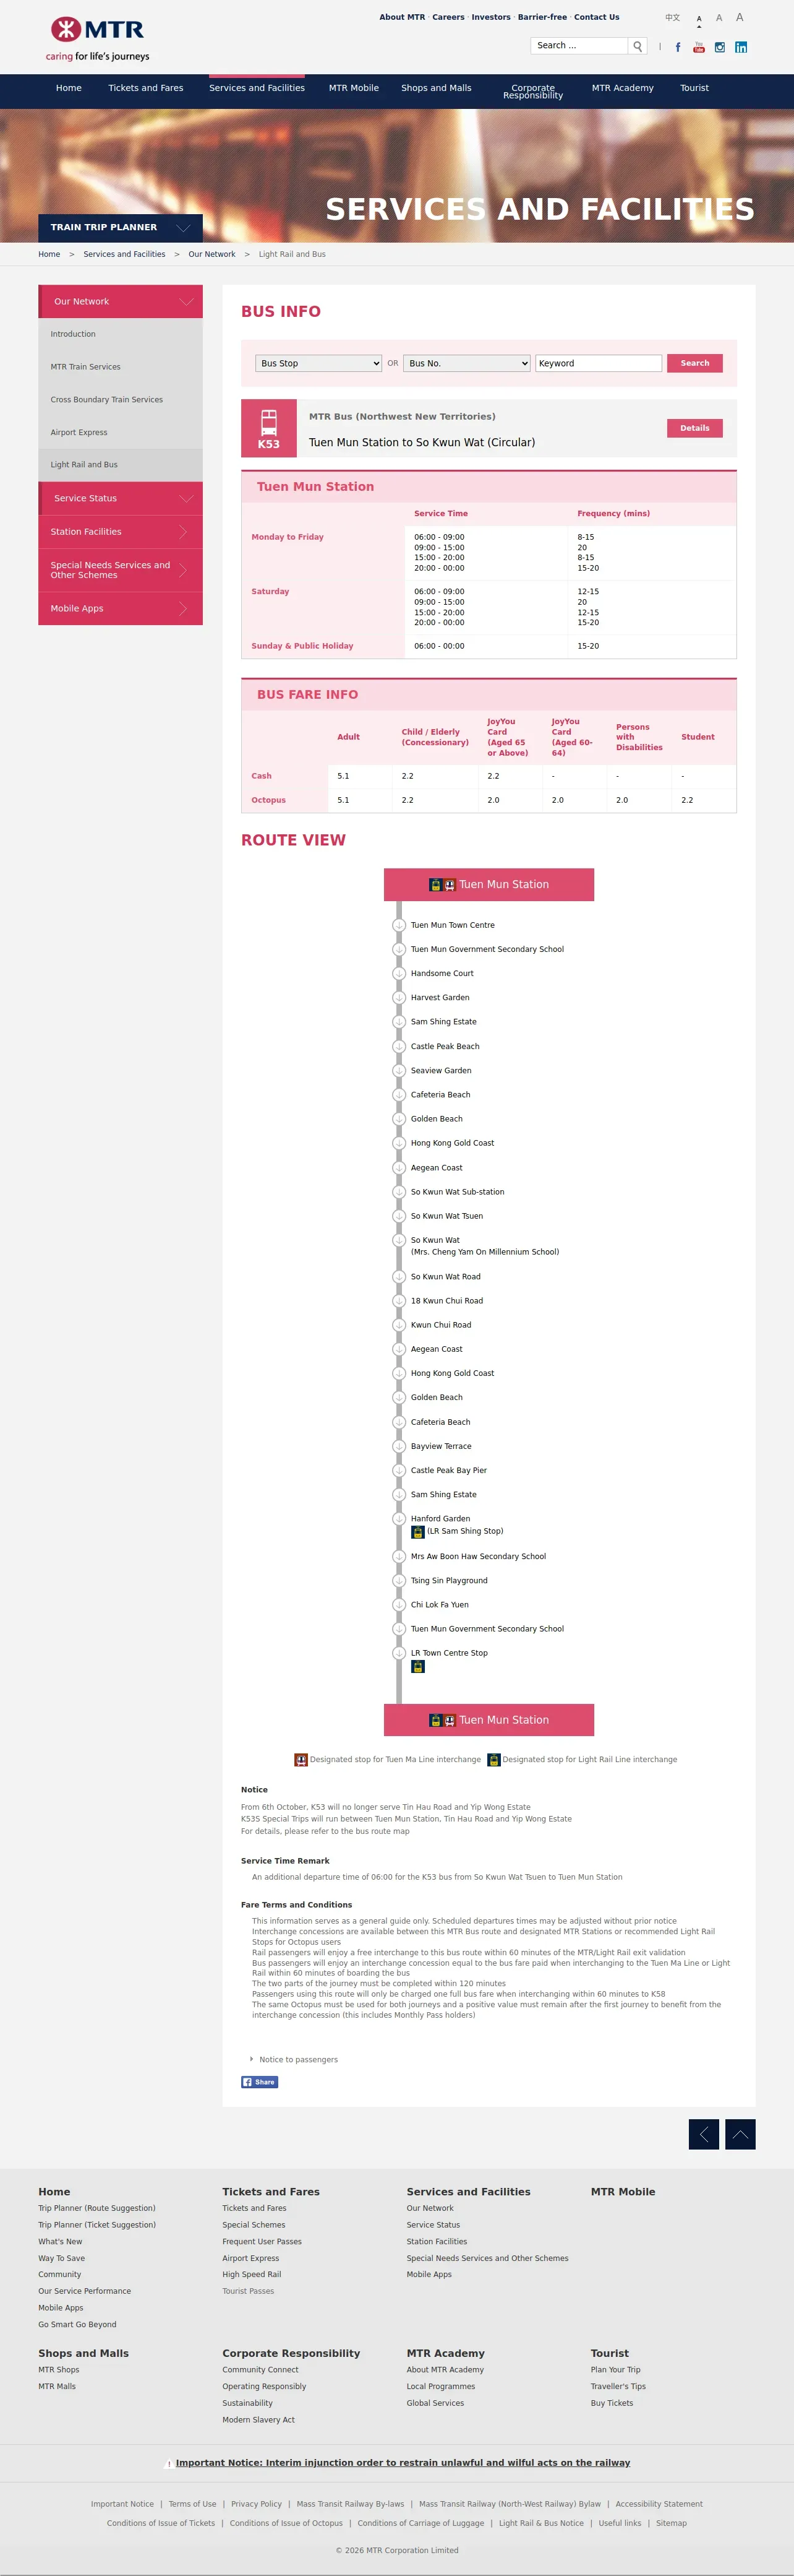Open the MTR Facebook page icon
This screenshot has height=2576, width=794.
678,47
